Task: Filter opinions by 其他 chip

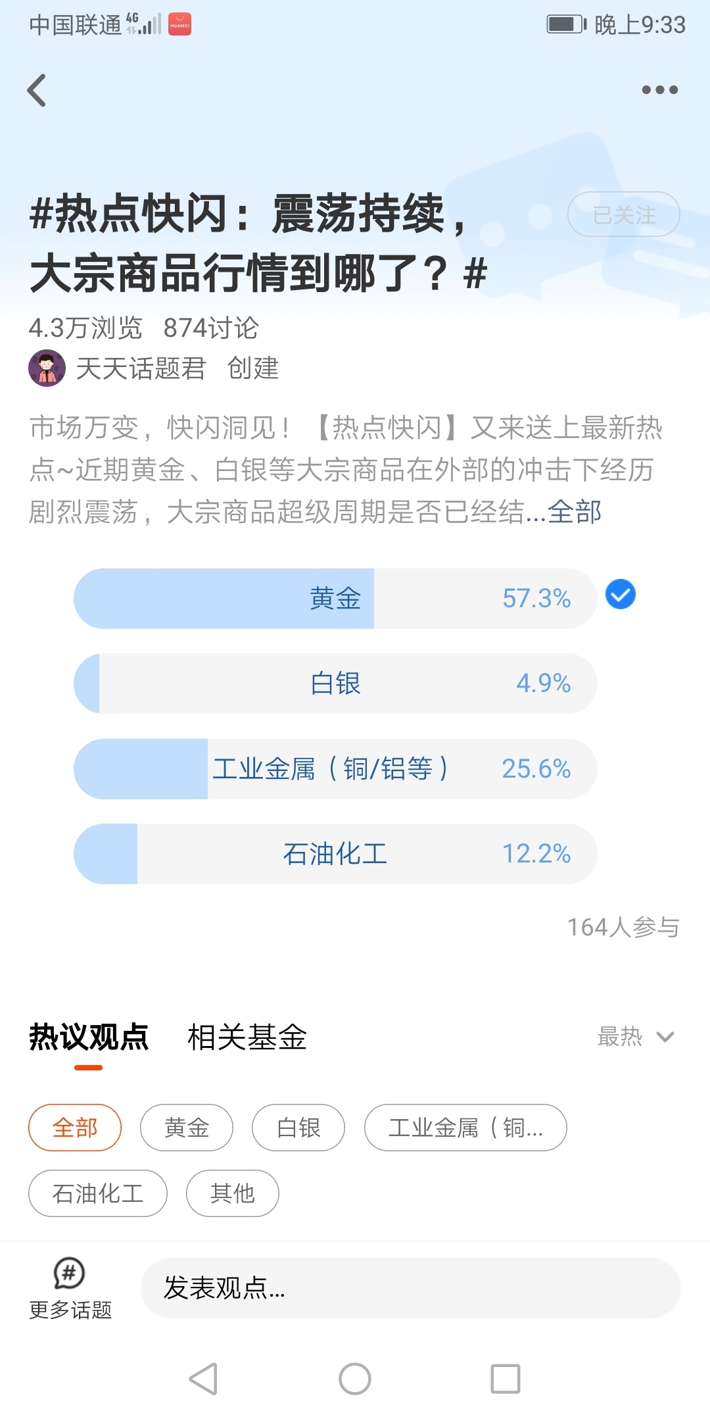Action: pyautogui.click(x=232, y=1193)
